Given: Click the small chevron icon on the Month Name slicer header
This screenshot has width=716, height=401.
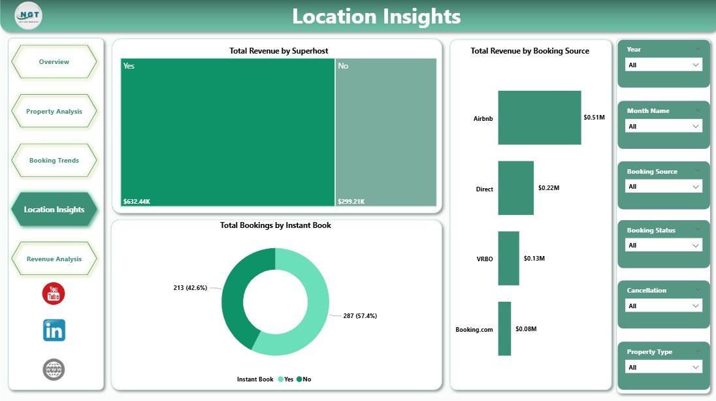Looking at the screenshot, I should pos(697,110).
